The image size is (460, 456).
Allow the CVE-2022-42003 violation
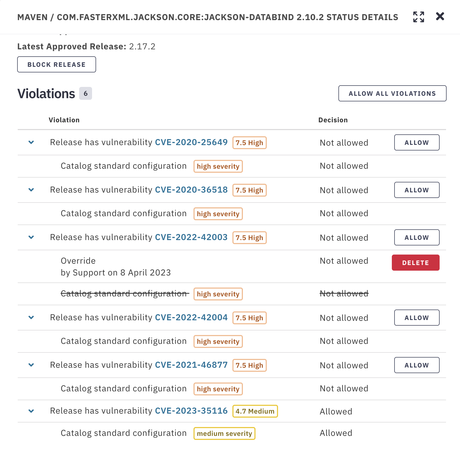417,237
